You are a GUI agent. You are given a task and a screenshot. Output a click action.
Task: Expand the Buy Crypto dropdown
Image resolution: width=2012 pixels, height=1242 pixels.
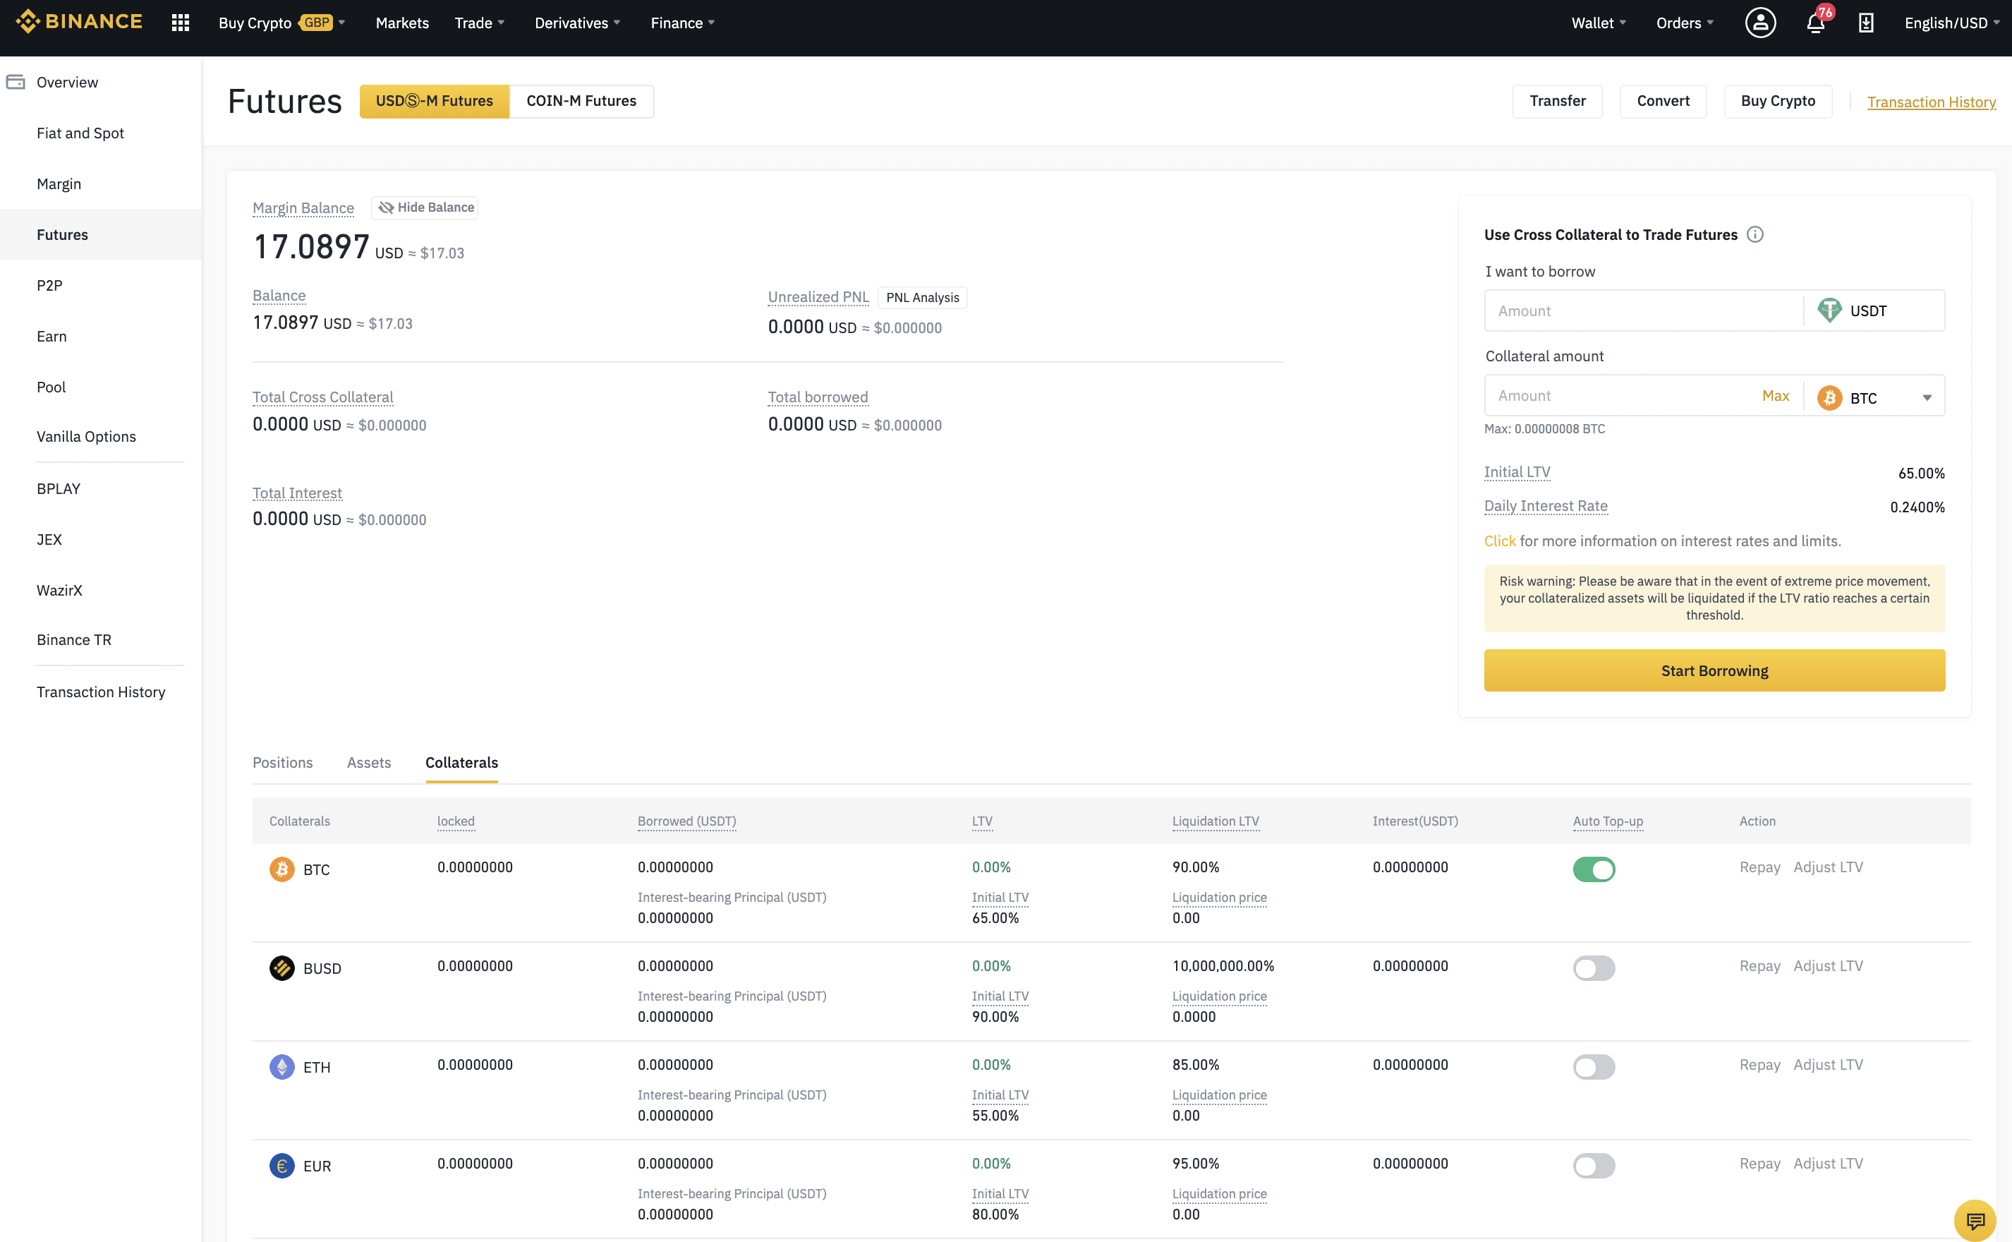click(x=281, y=23)
